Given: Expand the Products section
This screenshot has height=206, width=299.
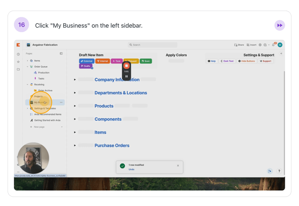Looking at the screenshot, I should tap(75, 106).
